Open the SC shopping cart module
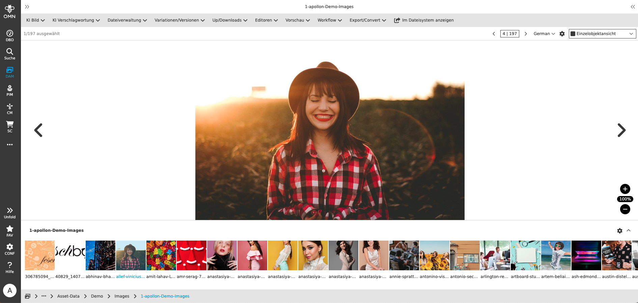The image size is (638, 303). pyautogui.click(x=10, y=127)
